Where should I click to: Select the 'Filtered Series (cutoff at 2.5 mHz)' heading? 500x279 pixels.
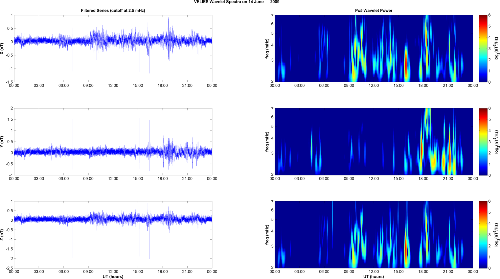pyautogui.click(x=113, y=10)
